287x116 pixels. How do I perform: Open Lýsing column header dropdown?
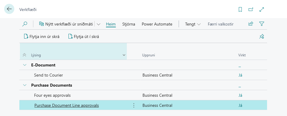point(124,55)
